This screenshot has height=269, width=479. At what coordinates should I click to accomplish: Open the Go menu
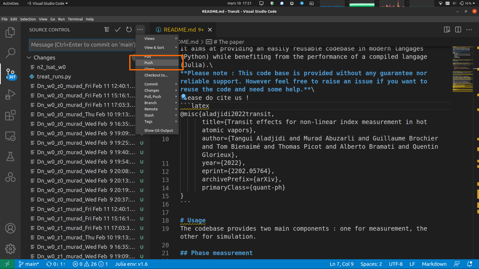click(53, 19)
